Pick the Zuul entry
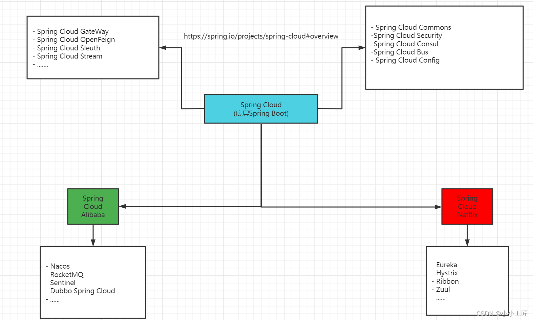 tap(443, 290)
